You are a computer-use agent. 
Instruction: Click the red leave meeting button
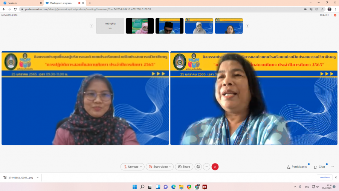[x=215, y=167]
